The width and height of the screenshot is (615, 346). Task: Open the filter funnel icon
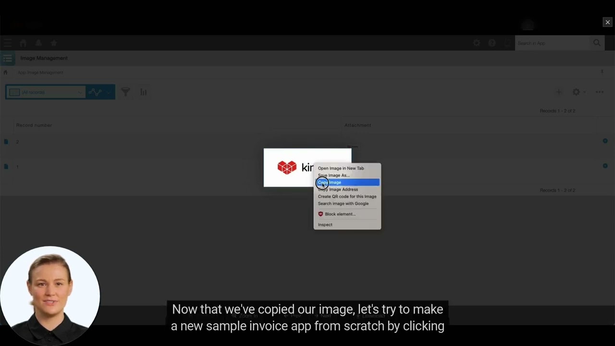(x=125, y=92)
